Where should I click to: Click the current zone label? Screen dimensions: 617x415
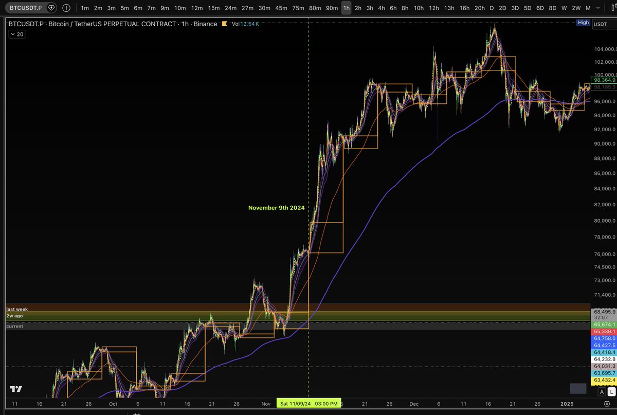pyautogui.click(x=14, y=326)
